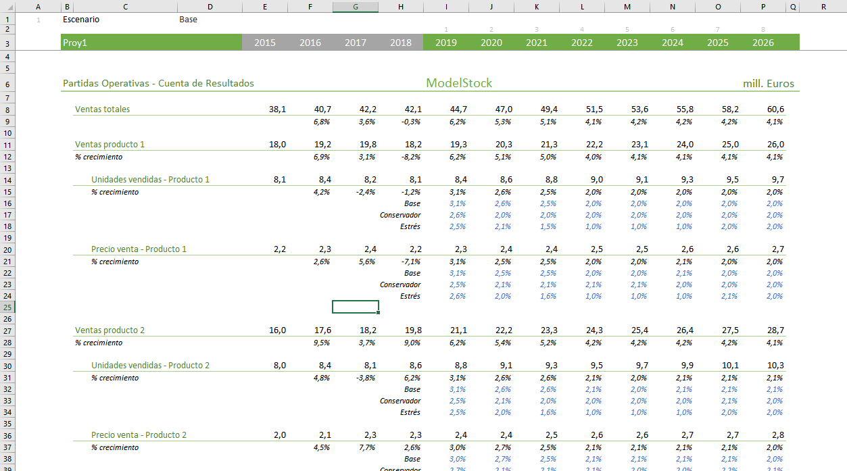847x471 pixels.
Task: Select row 25 header
Action: tap(7, 307)
